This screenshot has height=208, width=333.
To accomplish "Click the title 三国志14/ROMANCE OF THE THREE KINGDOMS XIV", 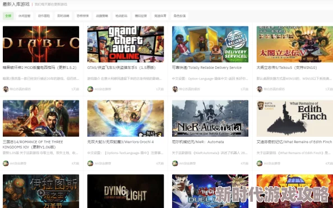I will [x=33, y=144].
